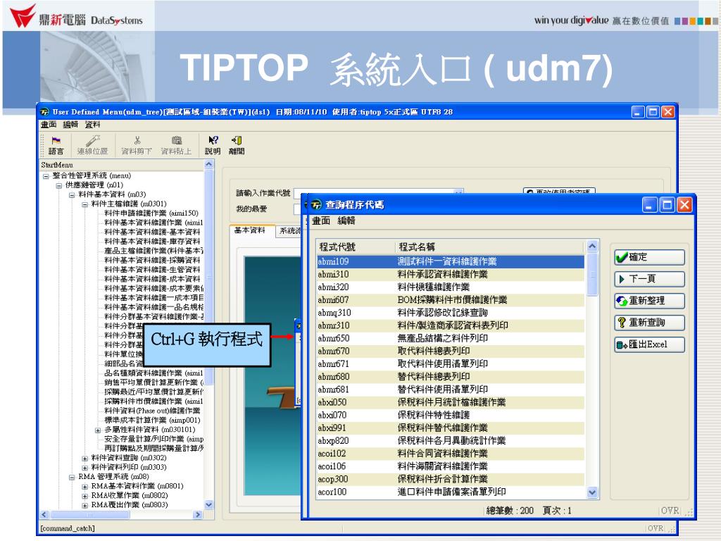Collapse 料件主檔維護 (m0301) node
Screen dimensions: 721x541
84,204
